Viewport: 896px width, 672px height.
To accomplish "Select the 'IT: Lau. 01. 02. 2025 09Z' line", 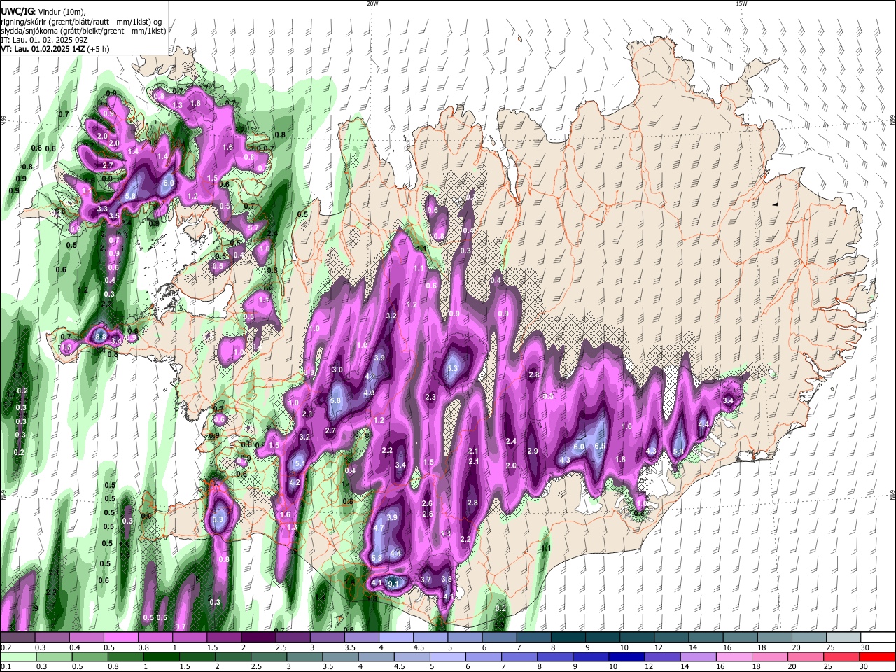I will (x=44, y=40).
